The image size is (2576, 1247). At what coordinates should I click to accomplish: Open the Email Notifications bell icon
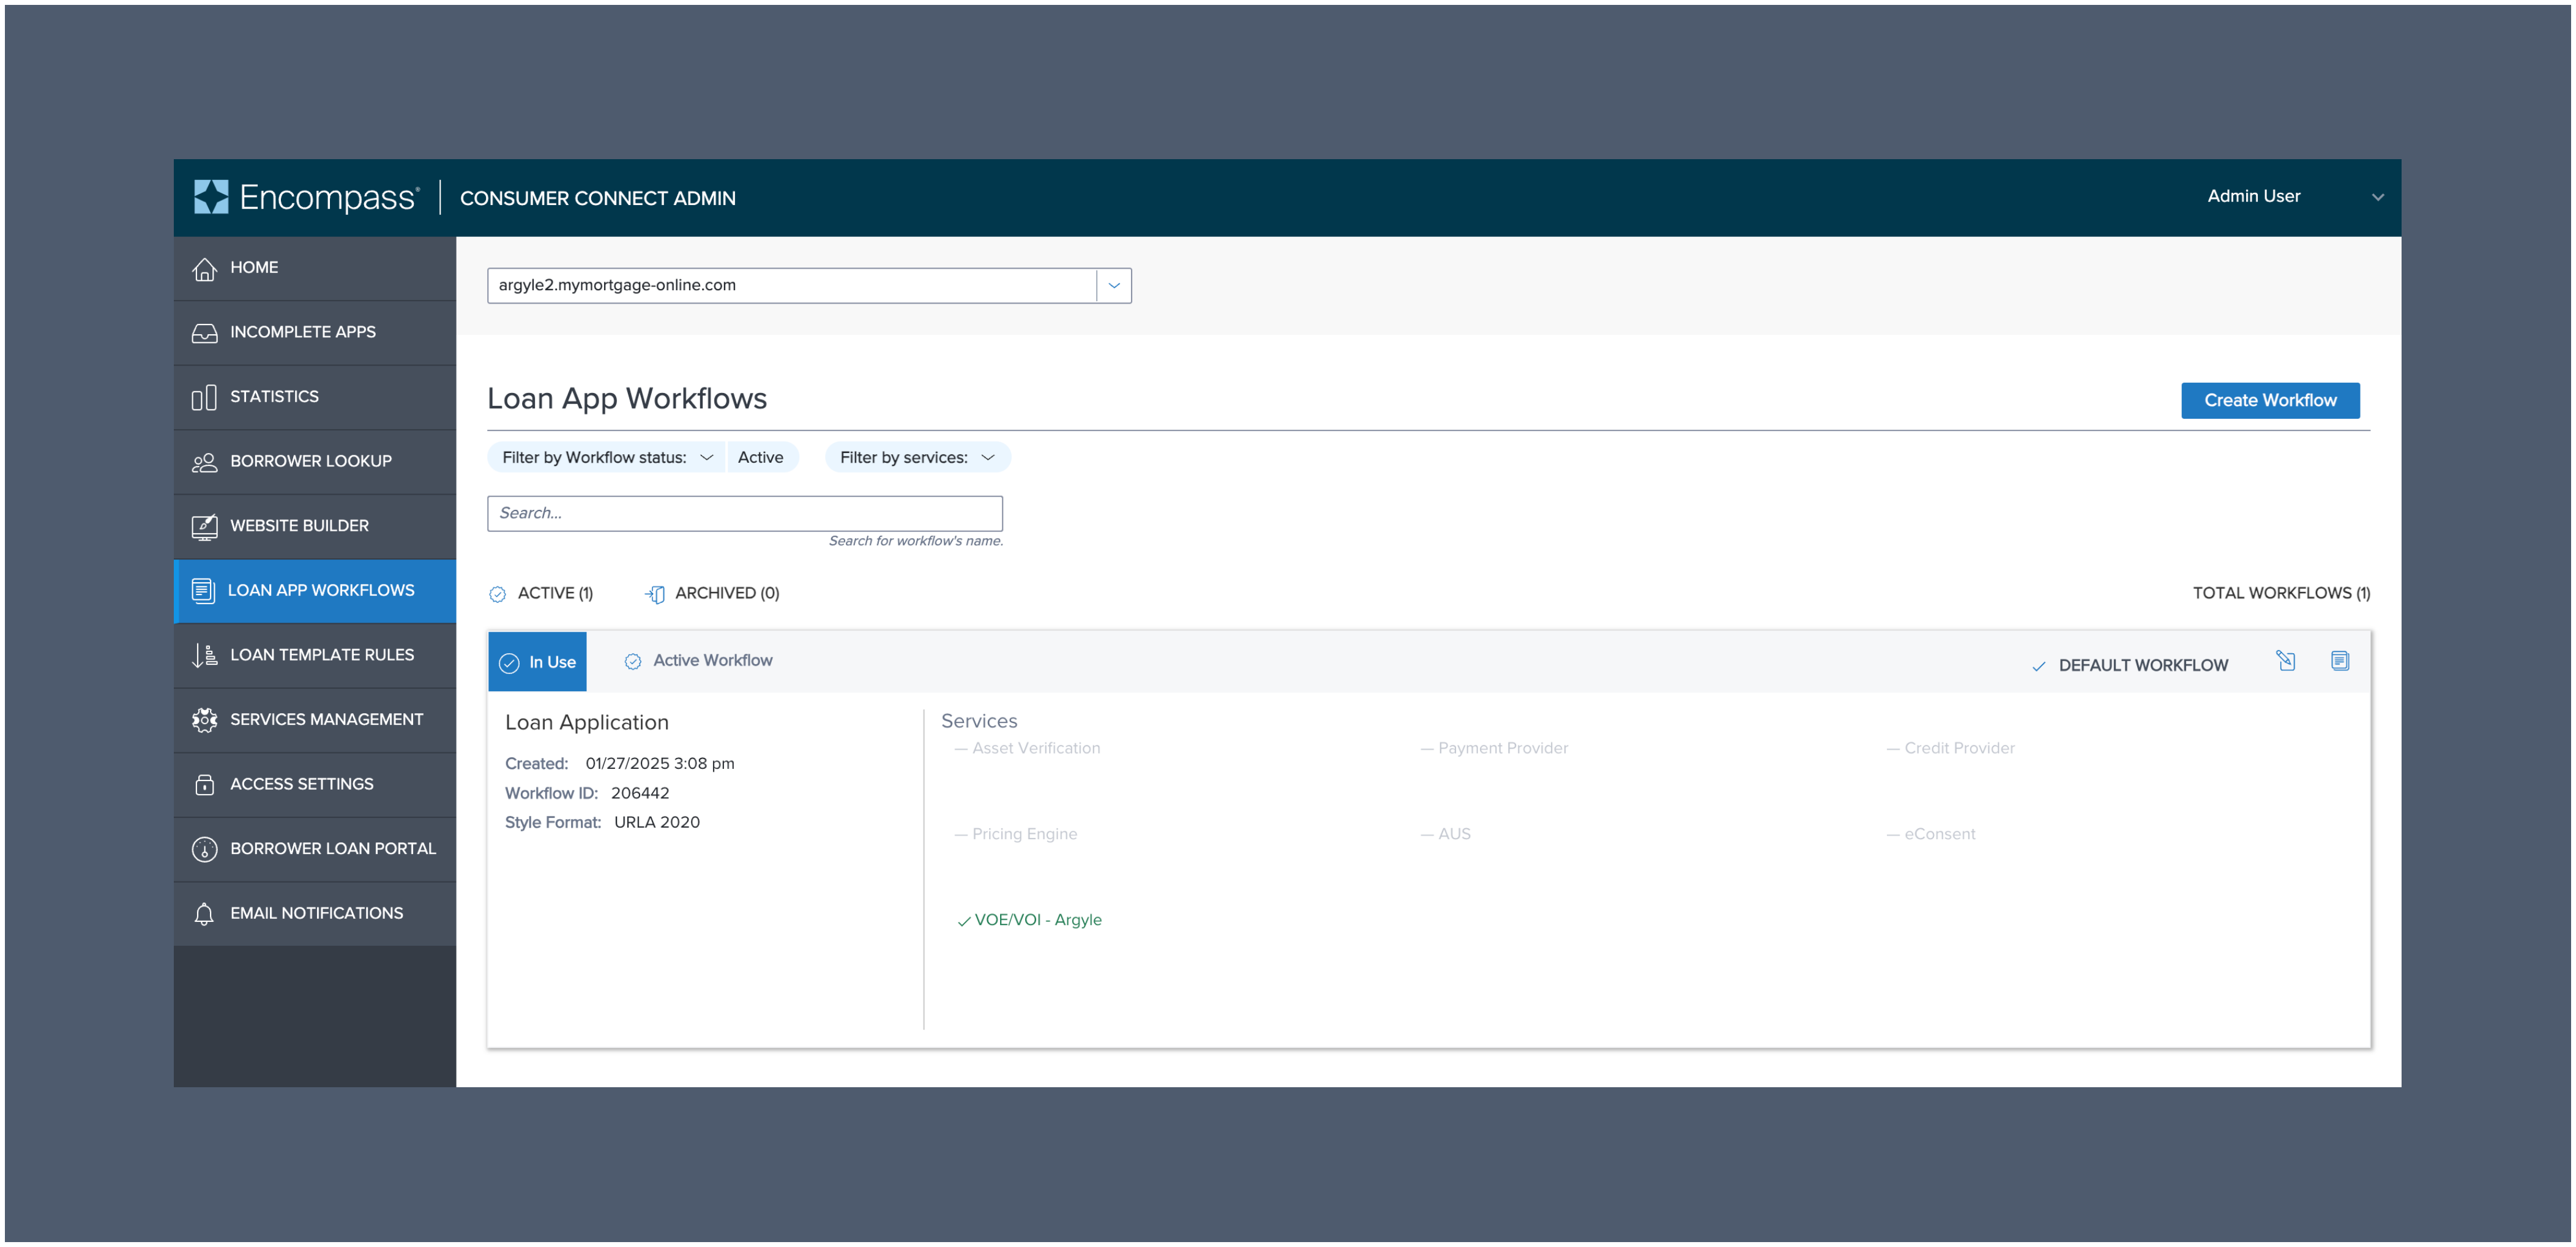point(204,912)
